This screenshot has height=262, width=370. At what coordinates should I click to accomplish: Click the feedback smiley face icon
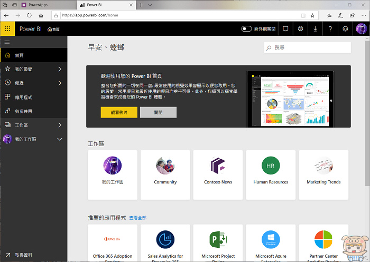pos(345,29)
